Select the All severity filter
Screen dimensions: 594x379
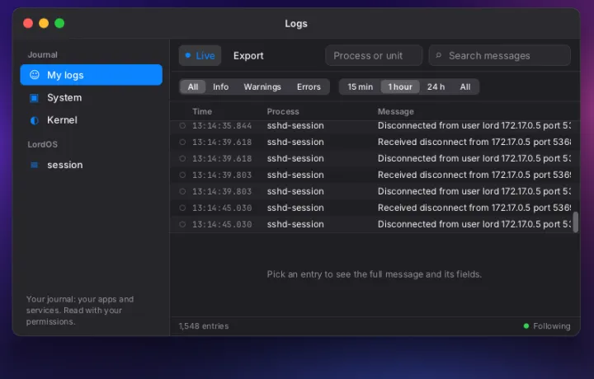coord(193,87)
